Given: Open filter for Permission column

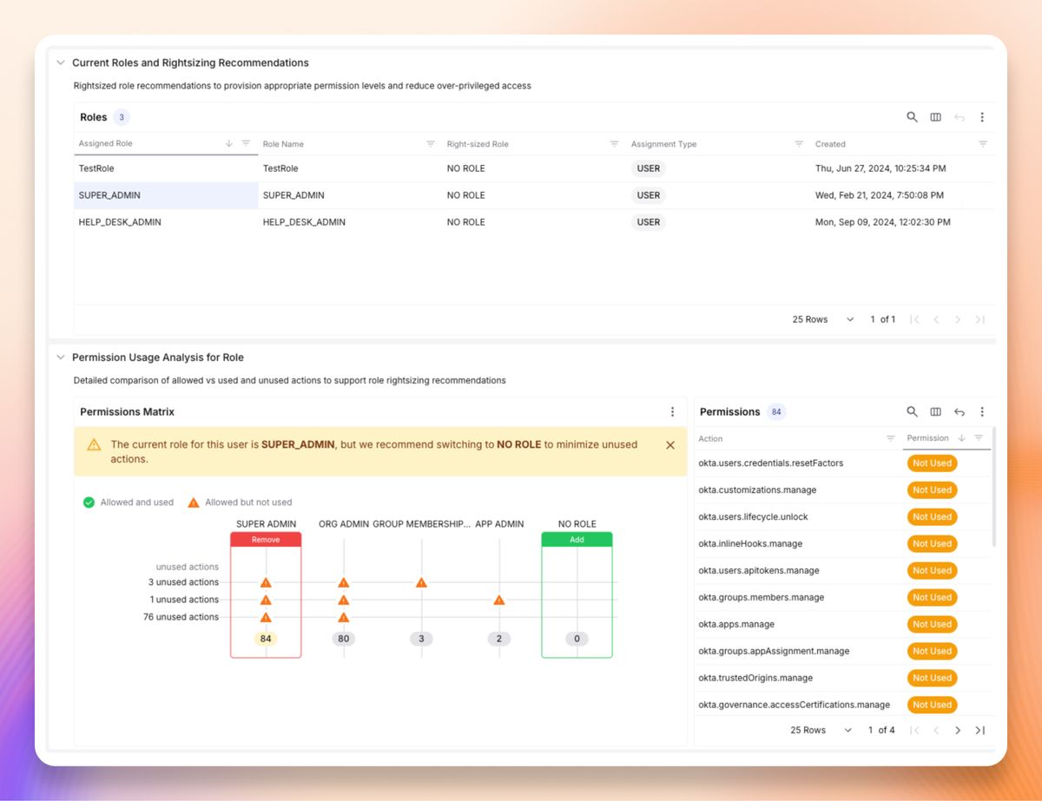Looking at the screenshot, I should pyautogui.click(x=979, y=438).
